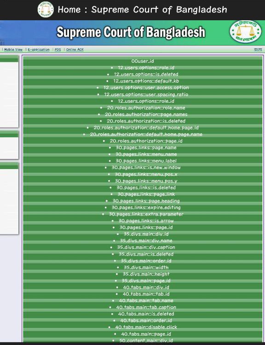Select the 20_roles_authorization::page_id row
Image resolution: width=265 pixels, height=345 pixels.
click(x=146, y=141)
